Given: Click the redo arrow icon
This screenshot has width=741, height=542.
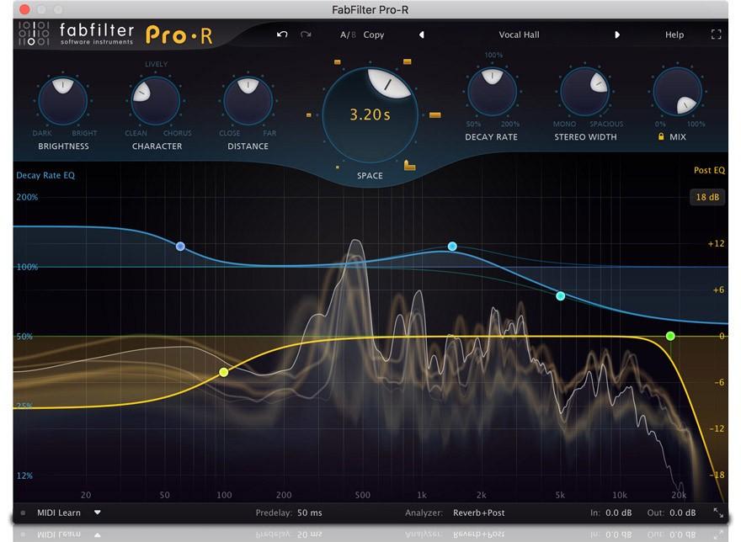Looking at the screenshot, I should (x=306, y=35).
